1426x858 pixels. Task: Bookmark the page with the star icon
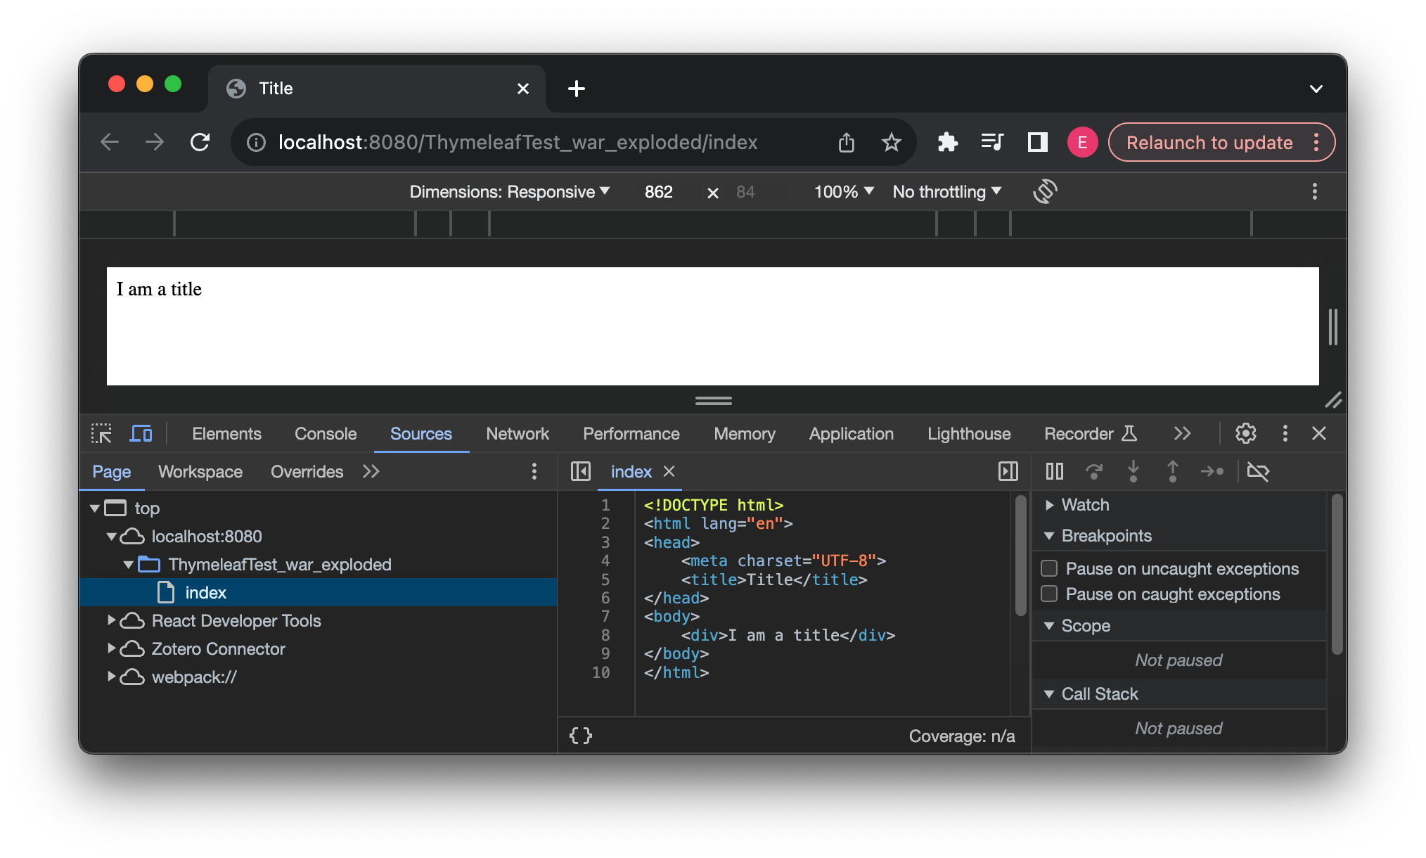coord(891,142)
